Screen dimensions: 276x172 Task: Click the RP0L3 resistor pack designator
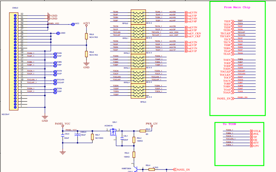tap(126, 68)
